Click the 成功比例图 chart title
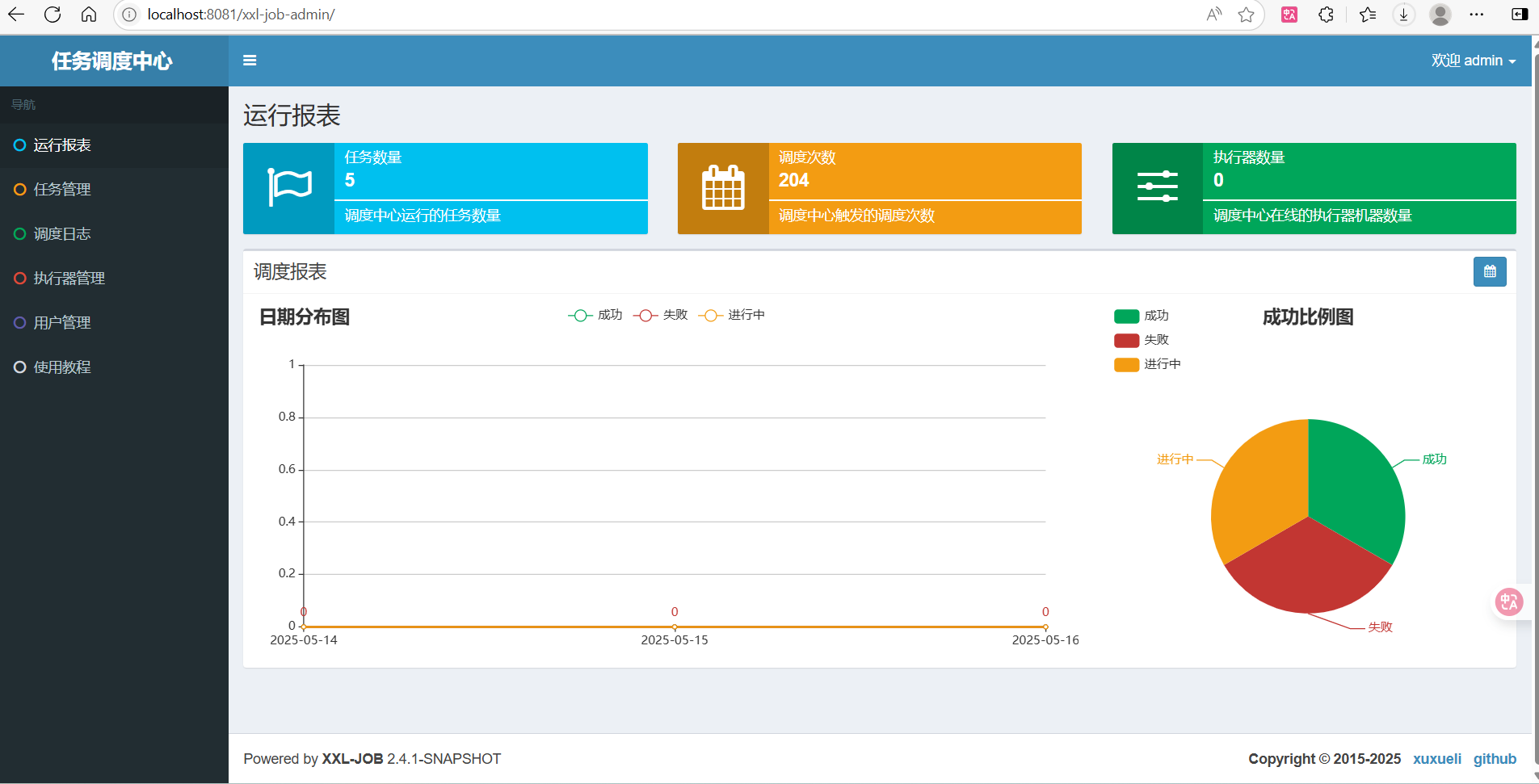 tap(1308, 317)
